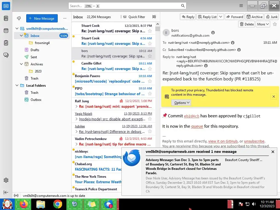Open the app hamburger menu
The image size is (280, 210).
(241, 6)
